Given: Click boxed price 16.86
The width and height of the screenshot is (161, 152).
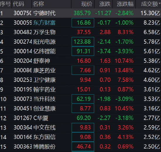Looking at the screenshot, I should click(x=83, y=23).
